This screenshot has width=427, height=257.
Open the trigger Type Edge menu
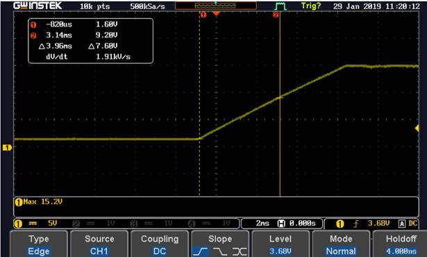click(39, 244)
